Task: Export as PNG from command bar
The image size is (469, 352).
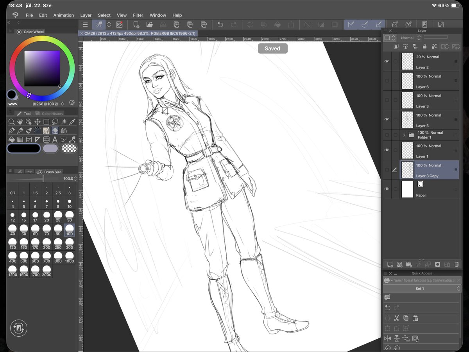Action: (x=190, y=25)
